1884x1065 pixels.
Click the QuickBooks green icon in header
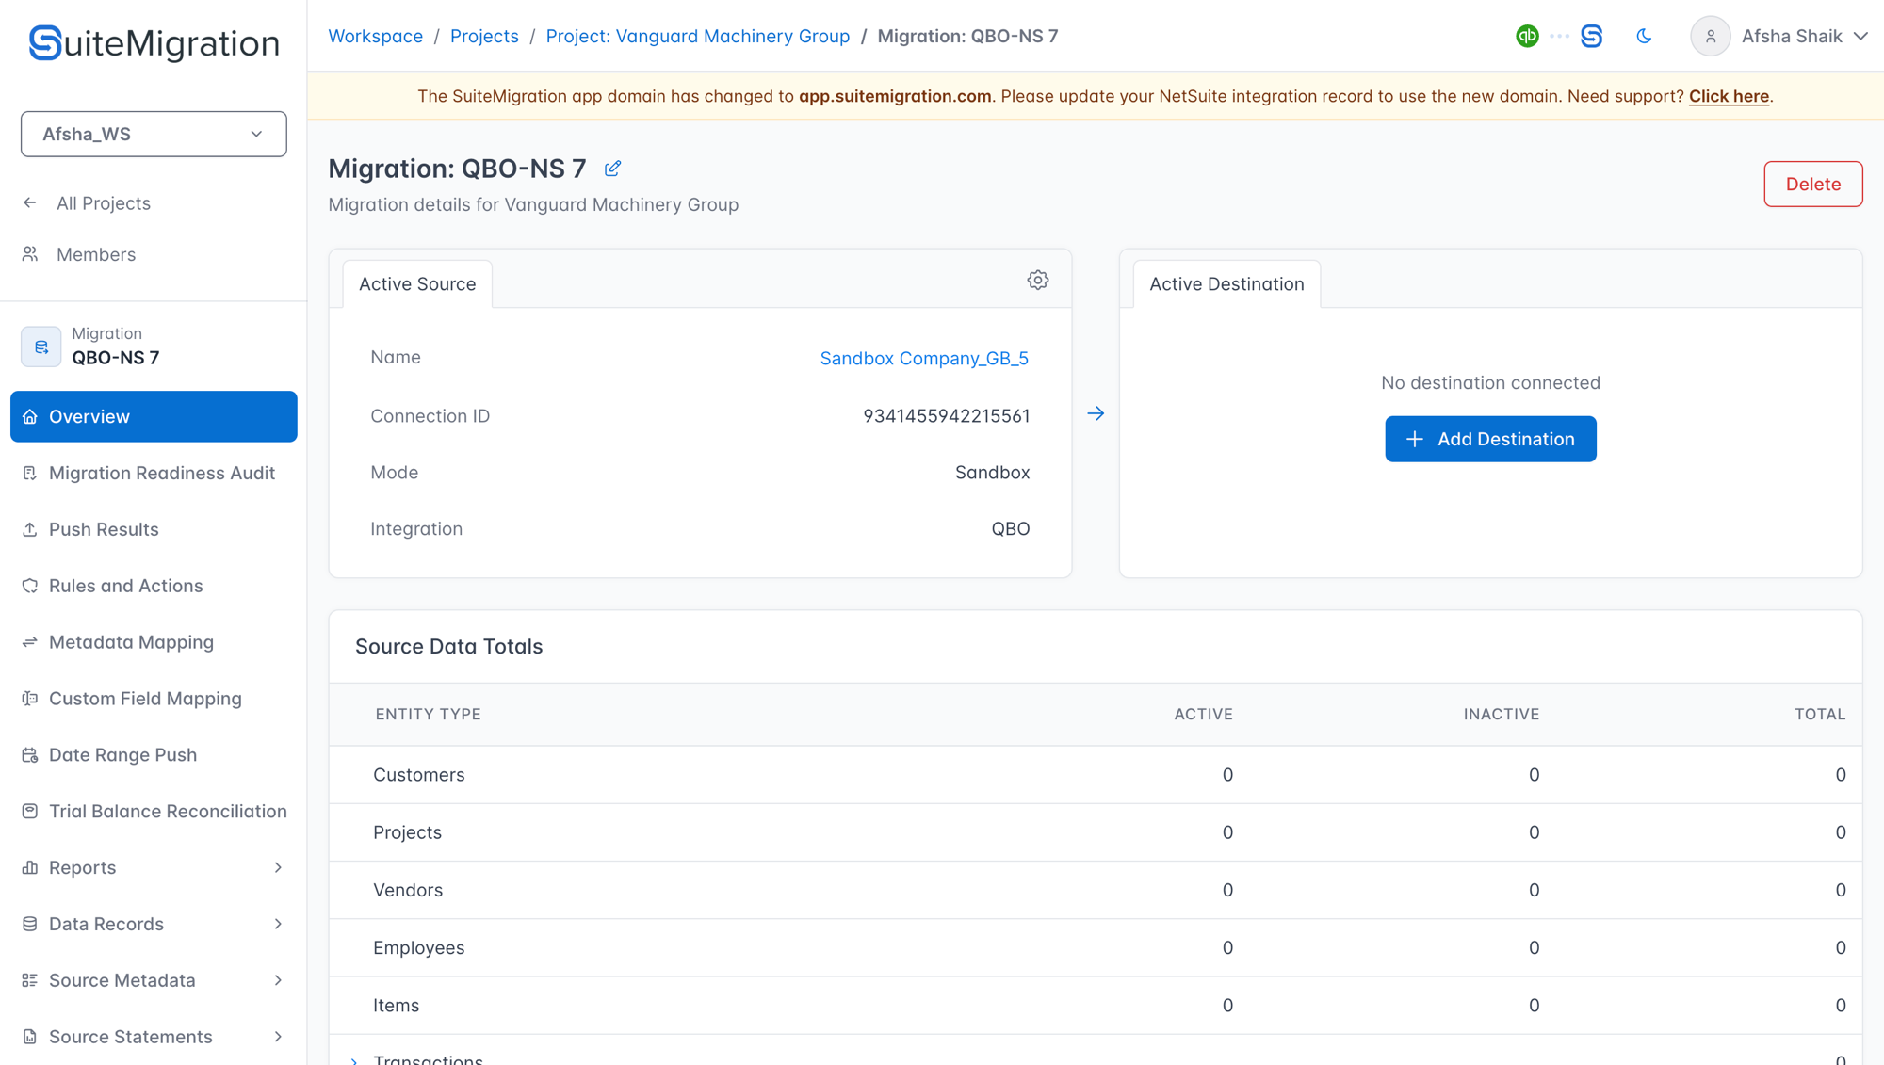coord(1527,36)
